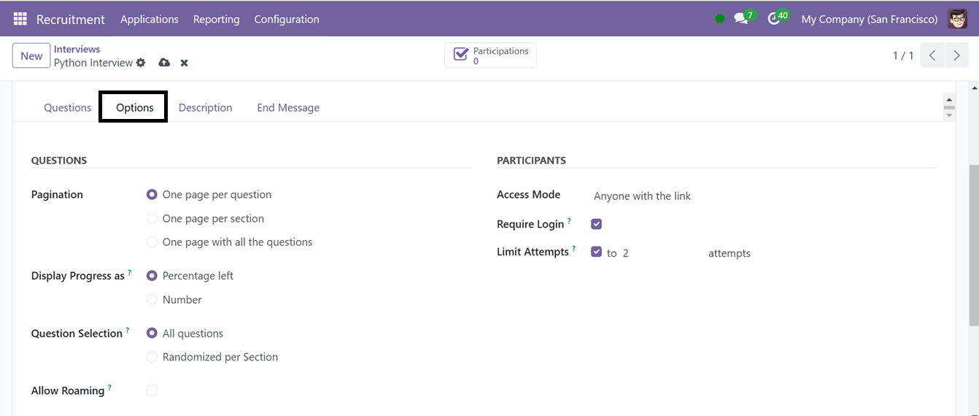The image size is (979, 416).
Task: Go to next record arrow
Action: coord(956,55)
